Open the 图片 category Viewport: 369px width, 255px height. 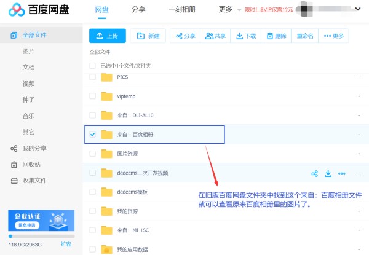[28, 51]
